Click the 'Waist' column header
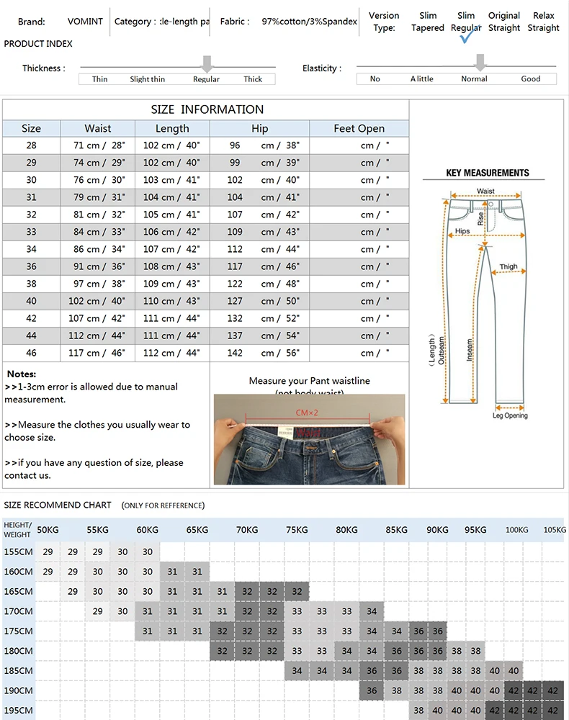Image resolution: width=569 pixels, height=720 pixels. point(98,129)
